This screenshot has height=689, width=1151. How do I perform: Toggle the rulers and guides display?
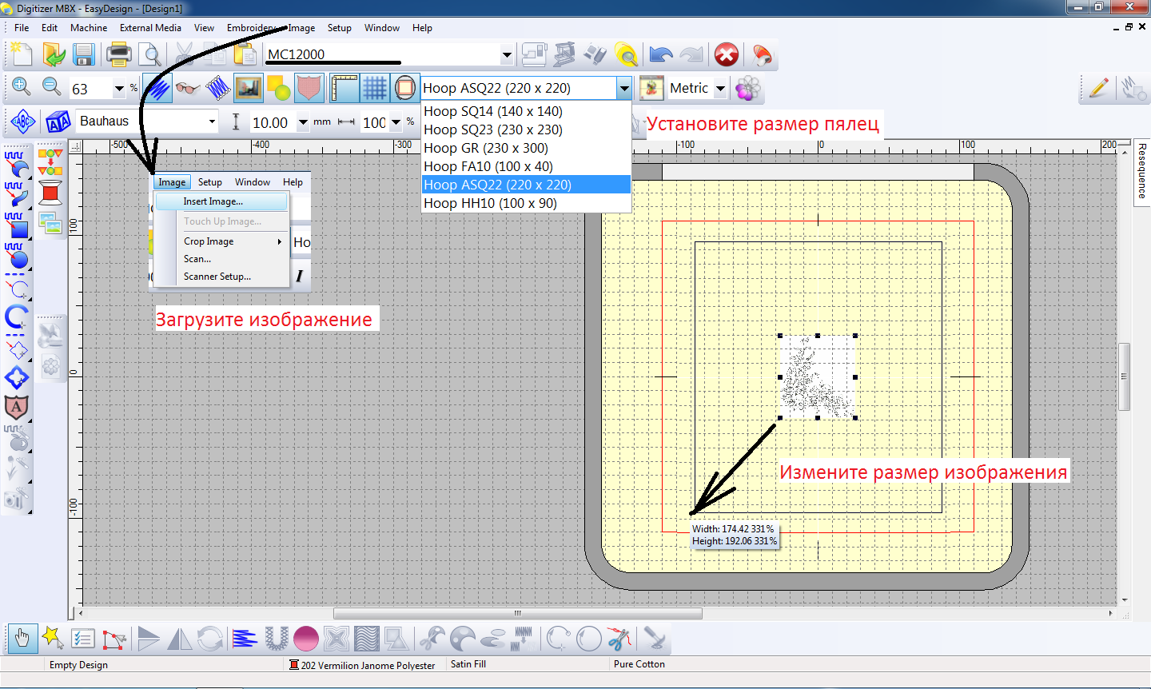tap(344, 88)
